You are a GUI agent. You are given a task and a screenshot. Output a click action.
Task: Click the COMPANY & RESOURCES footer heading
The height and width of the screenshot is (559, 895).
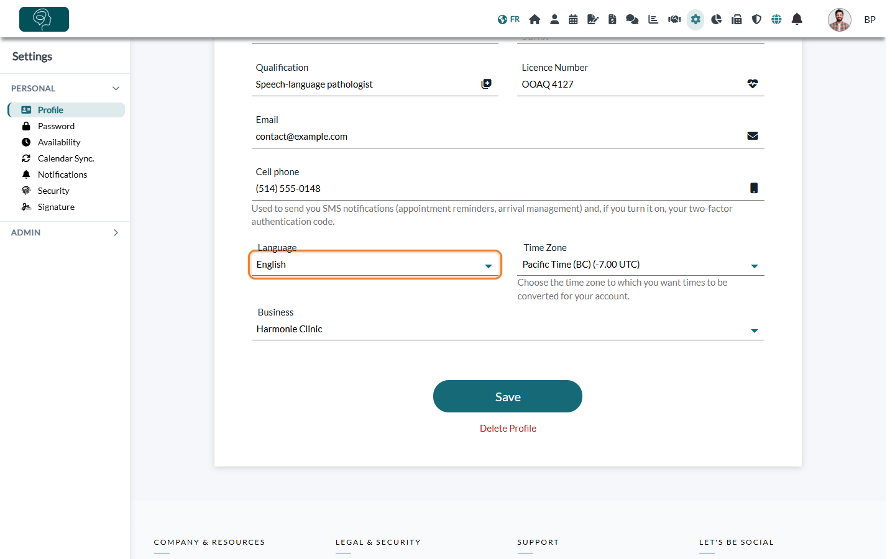pyautogui.click(x=209, y=542)
